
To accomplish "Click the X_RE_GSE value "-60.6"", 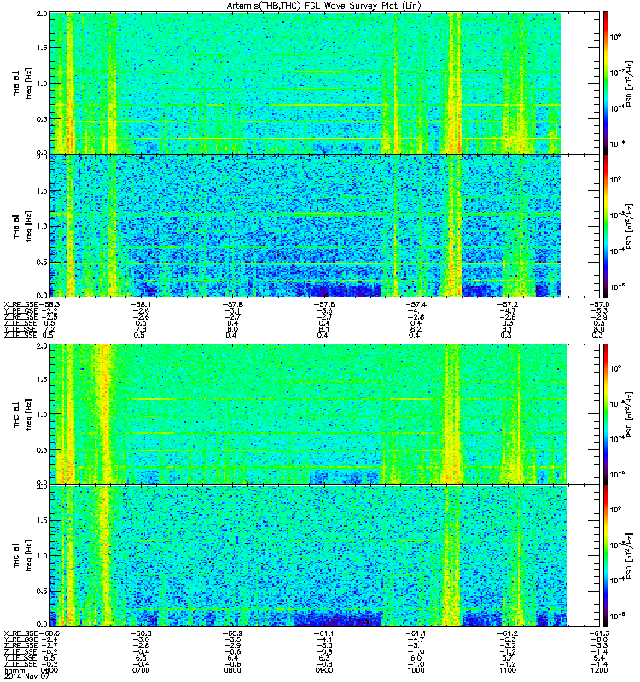I will (x=49, y=633).
